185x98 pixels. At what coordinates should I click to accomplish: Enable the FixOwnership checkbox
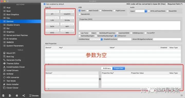tap(100, 11)
